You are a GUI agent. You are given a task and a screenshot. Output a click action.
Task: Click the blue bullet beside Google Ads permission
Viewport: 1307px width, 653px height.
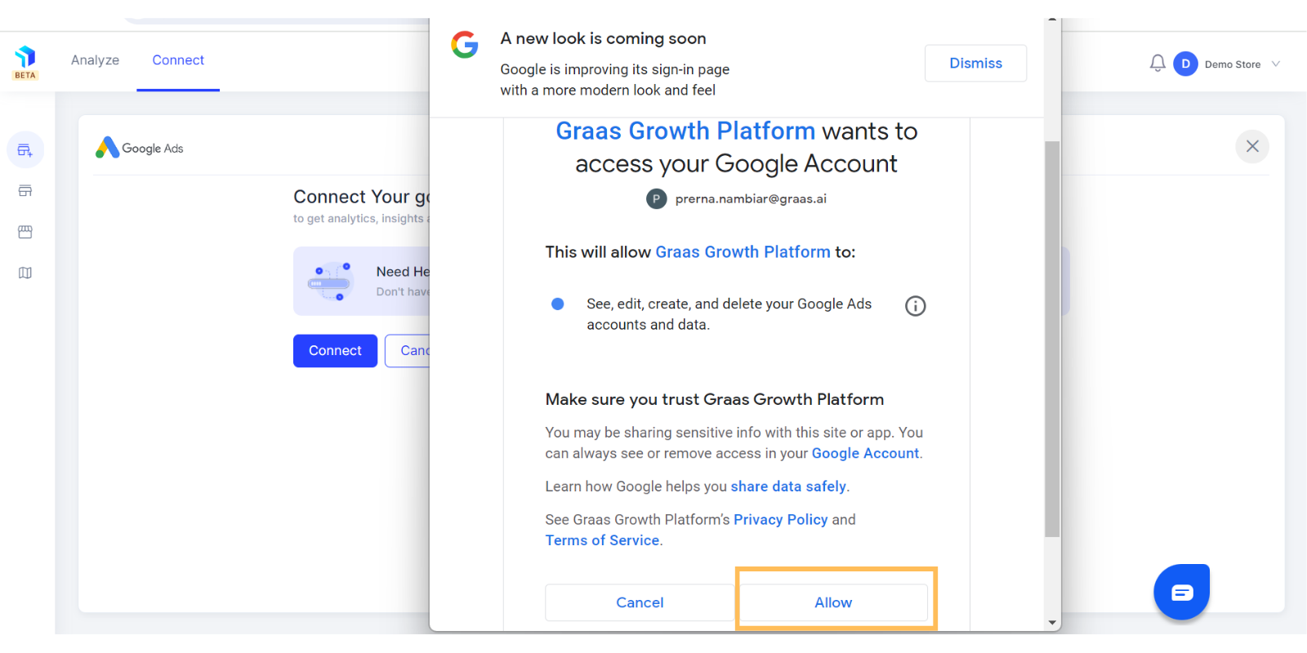coord(558,304)
